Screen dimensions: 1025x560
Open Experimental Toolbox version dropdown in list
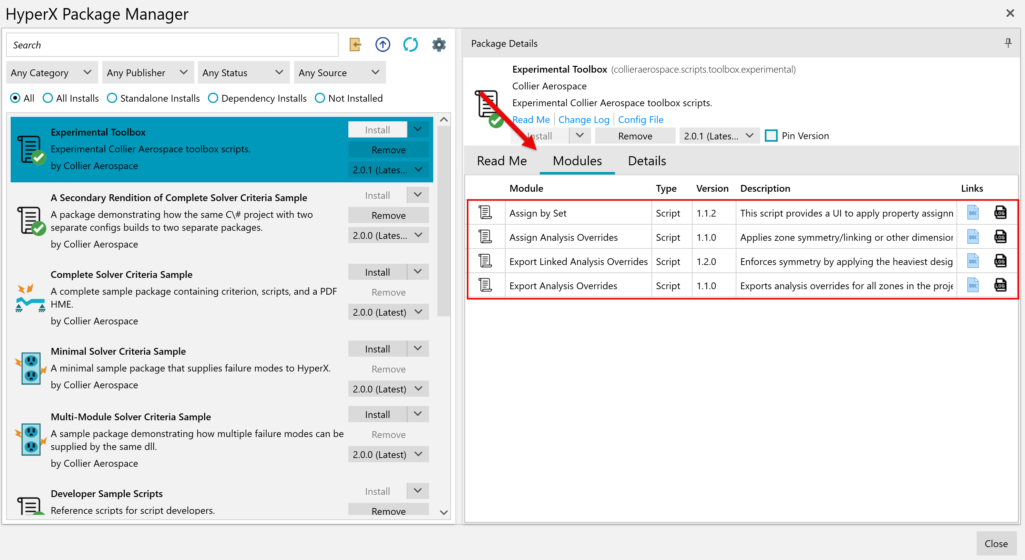tap(388, 170)
